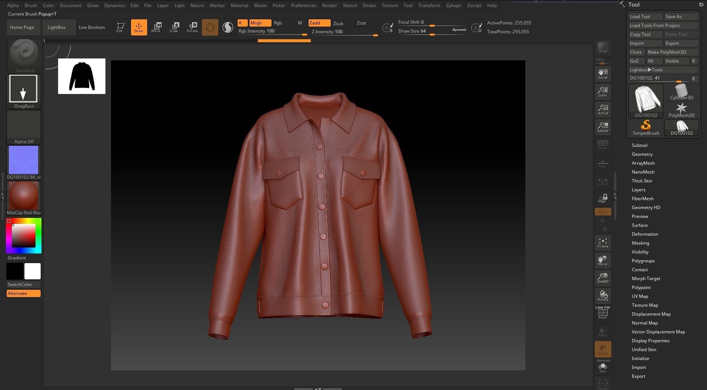
Task: Open the Standard brush thumbnail
Action: point(24,56)
